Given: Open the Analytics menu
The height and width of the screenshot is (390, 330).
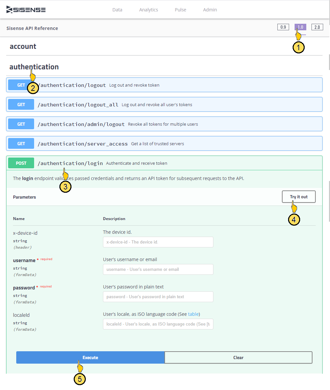Looking at the screenshot, I should point(148,10).
